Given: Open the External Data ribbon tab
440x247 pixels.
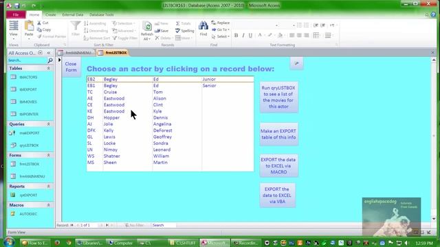Looking at the screenshot, I should pos(73,14).
